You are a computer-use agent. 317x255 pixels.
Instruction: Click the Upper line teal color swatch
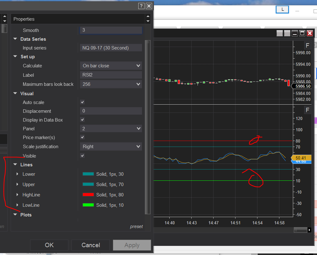(x=88, y=184)
